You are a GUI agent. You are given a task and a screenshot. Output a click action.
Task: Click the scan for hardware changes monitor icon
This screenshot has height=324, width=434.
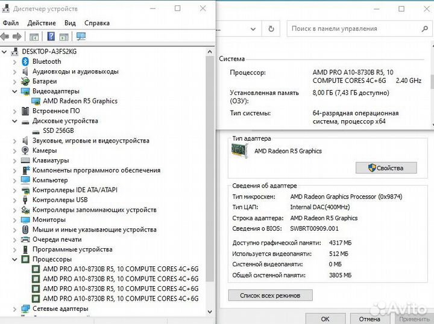coord(81,37)
